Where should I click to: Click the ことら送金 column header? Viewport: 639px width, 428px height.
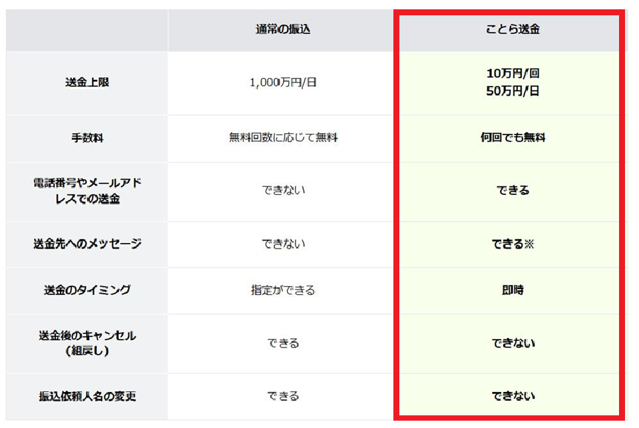(512, 30)
